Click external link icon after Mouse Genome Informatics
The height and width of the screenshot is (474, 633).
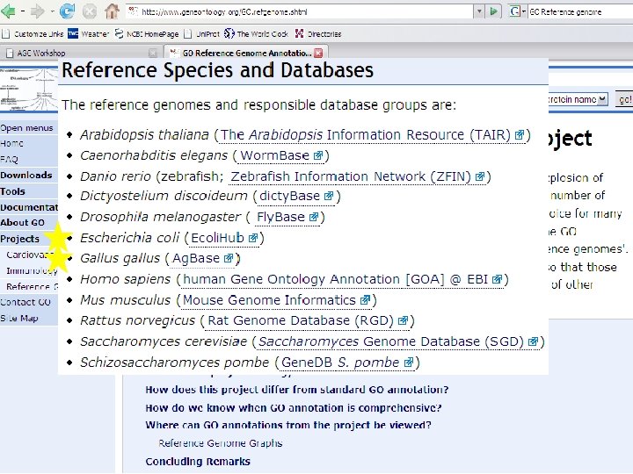click(365, 300)
